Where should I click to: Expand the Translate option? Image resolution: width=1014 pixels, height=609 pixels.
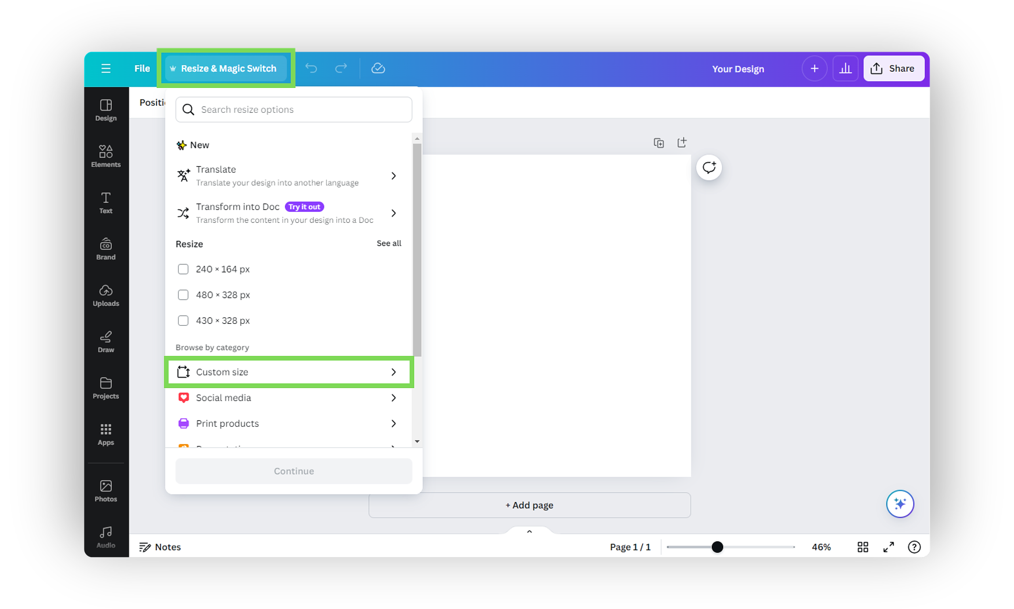click(289, 176)
